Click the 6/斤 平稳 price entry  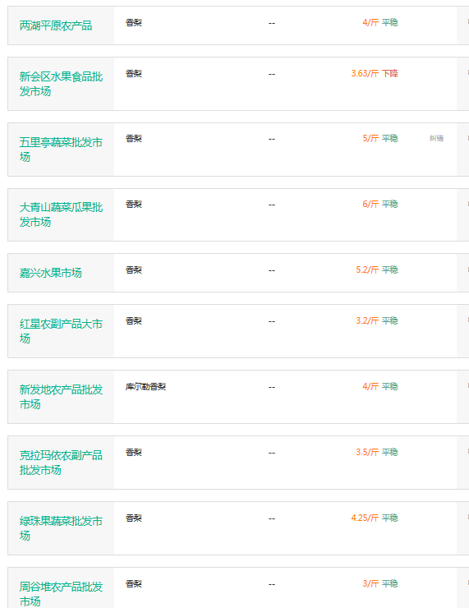(380, 204)
